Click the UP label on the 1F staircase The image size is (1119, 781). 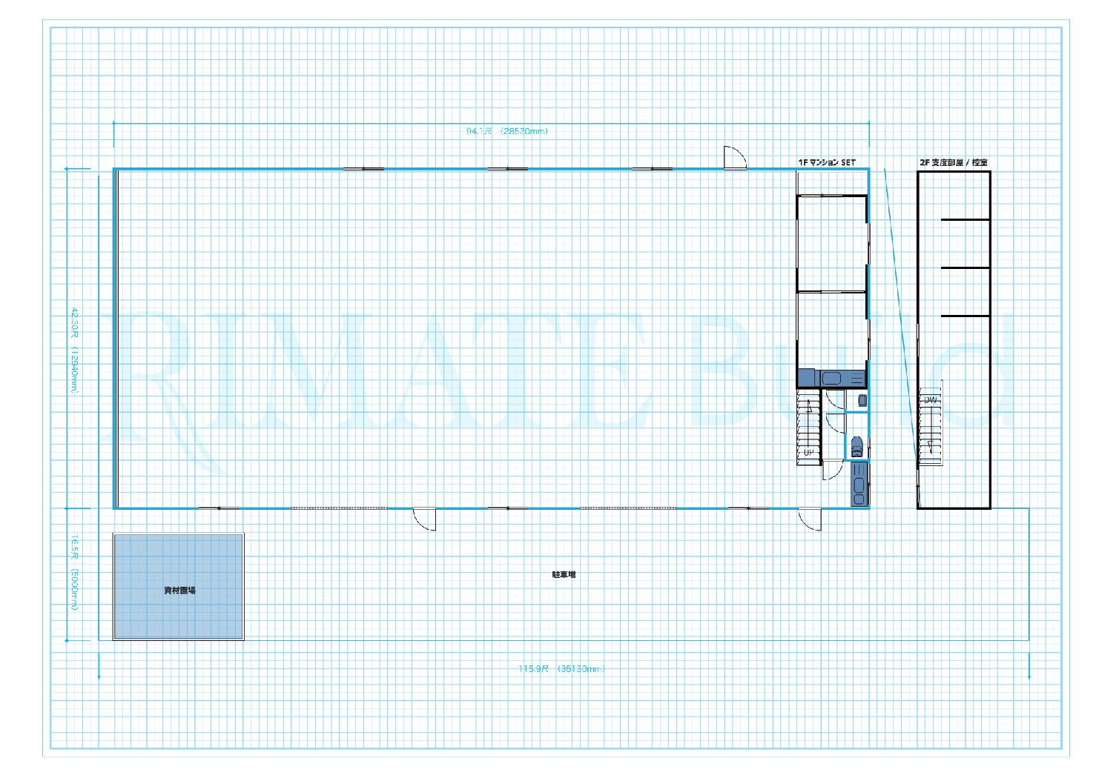click(x=808, y=452)
